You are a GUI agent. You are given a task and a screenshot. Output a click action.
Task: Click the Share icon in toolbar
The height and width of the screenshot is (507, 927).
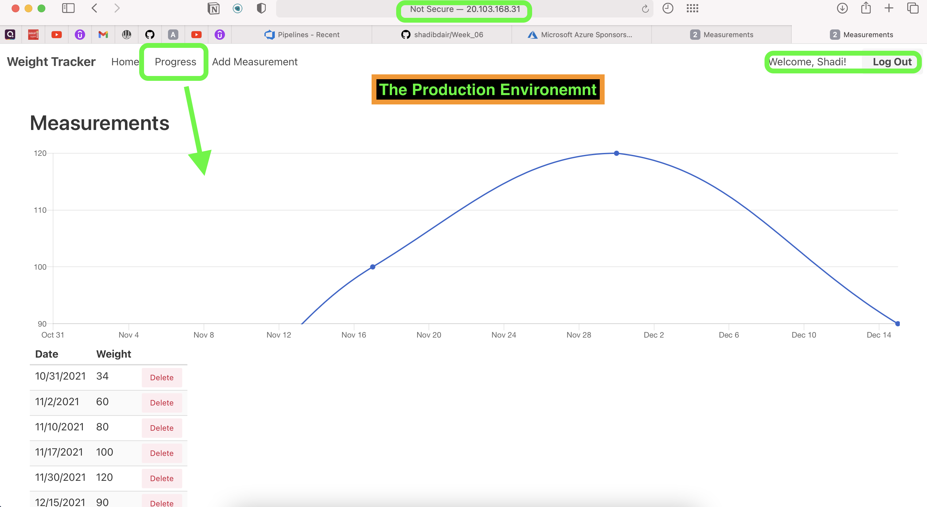coord(866,8)
